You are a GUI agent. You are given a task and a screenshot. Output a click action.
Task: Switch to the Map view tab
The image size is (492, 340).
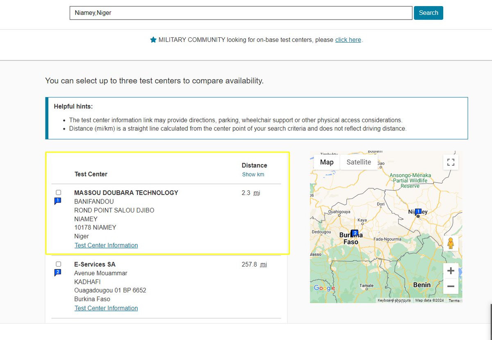point(327,162)
